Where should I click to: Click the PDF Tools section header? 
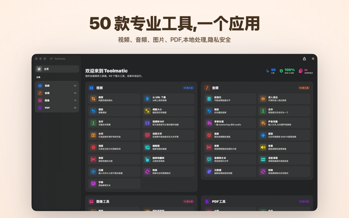tap(218, 202)
